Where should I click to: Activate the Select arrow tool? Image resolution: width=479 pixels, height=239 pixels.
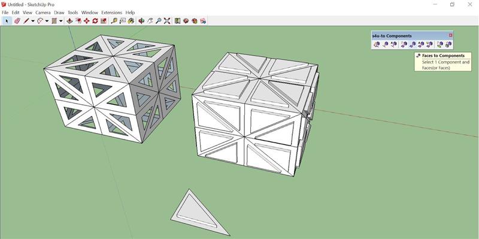[x=7, y=21]
